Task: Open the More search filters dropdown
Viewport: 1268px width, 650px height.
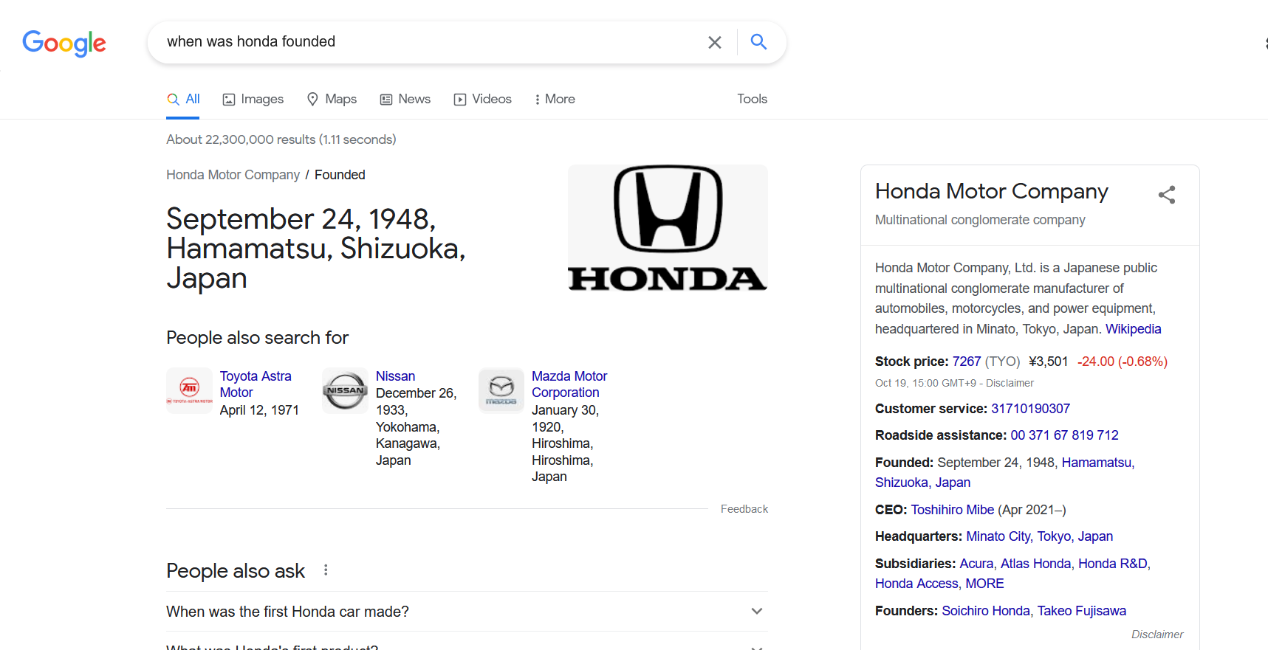Action: [555, 99]
